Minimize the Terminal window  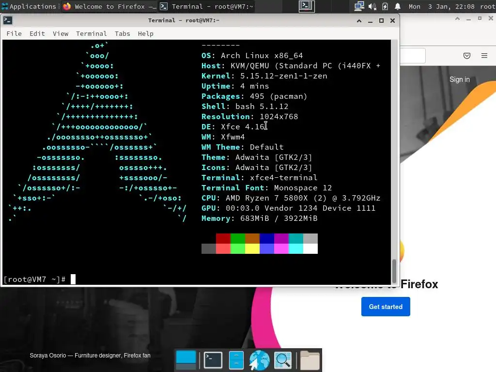[x=370, y=20]
